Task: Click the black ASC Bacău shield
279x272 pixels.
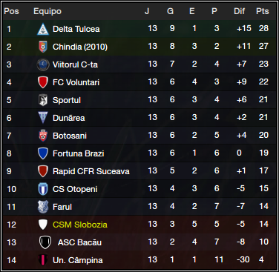Action: (45, 242)
